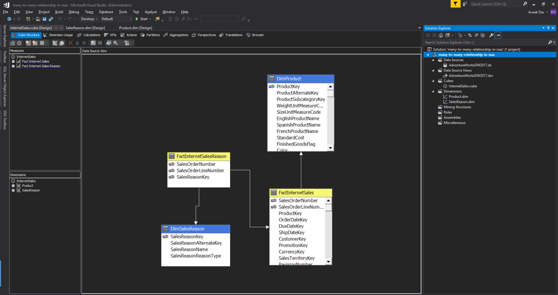Collapse the Cubes node in Solution Explorer

[x=433, y=81]
